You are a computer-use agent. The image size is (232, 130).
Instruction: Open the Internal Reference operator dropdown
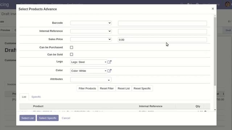pyautogui.click(x=91, y=31)
